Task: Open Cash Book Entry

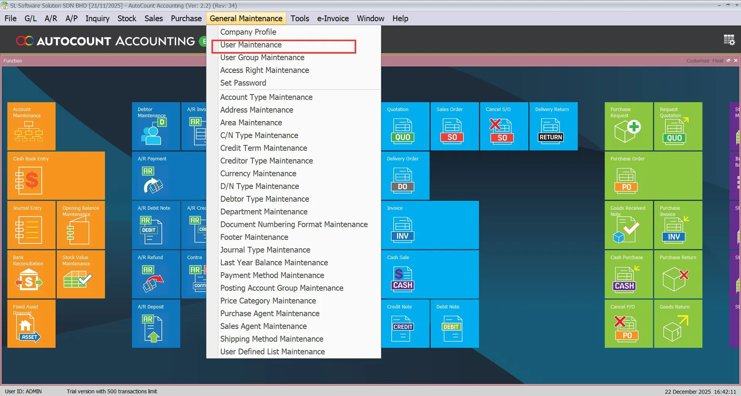Action: point(56,175)
